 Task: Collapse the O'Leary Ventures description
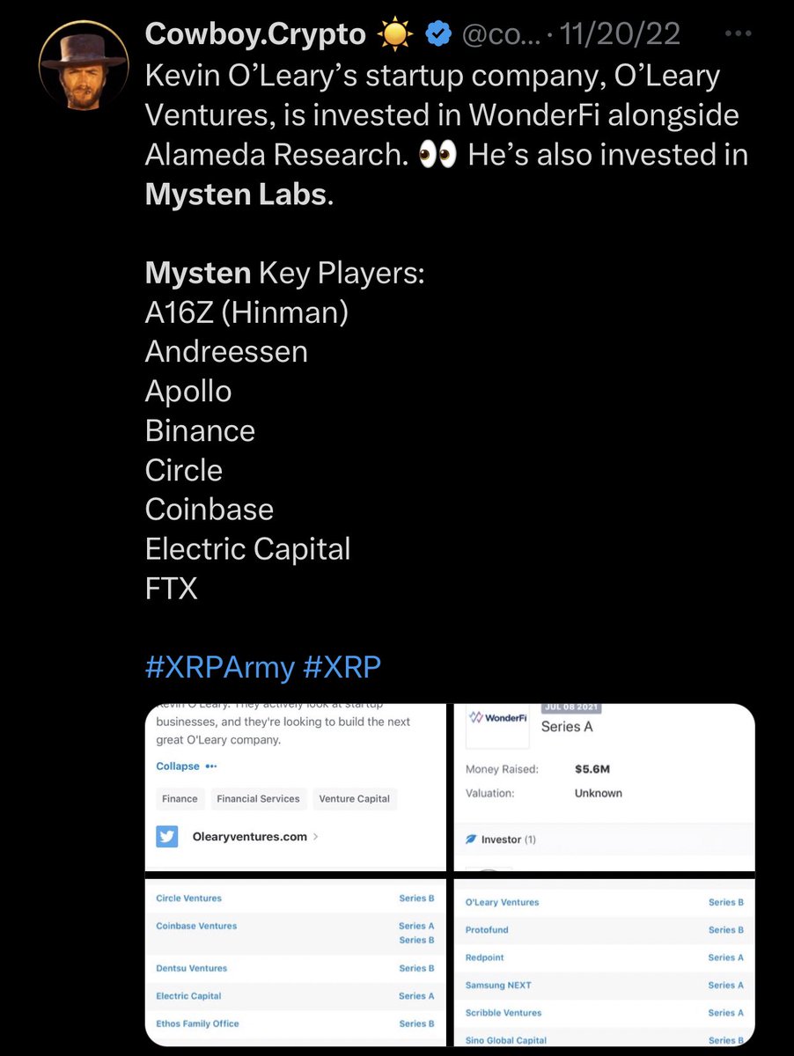point(178,766)
